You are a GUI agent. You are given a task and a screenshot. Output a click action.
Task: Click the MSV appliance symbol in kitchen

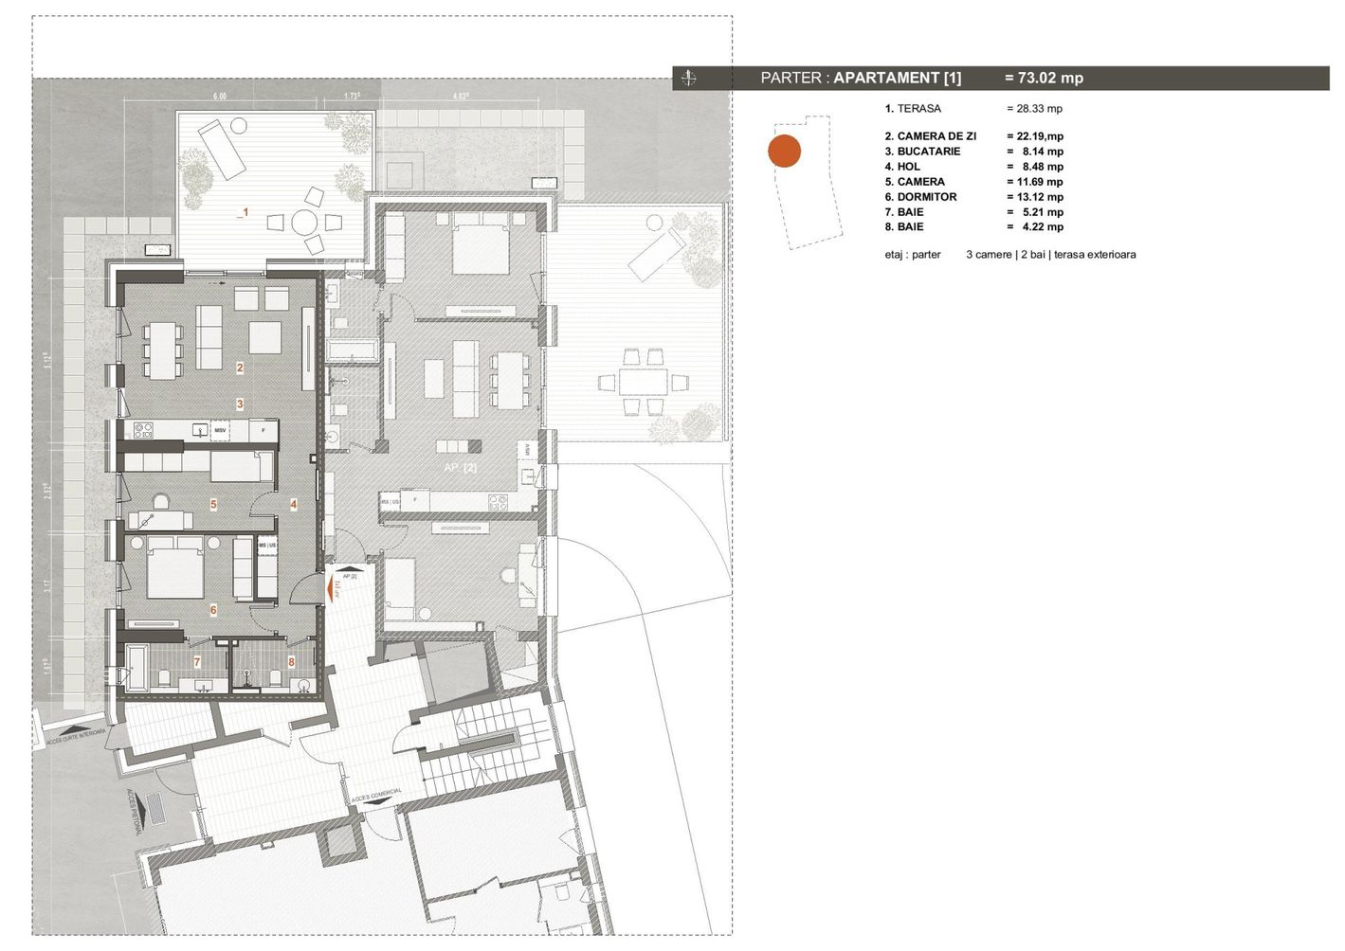[220, 431]
